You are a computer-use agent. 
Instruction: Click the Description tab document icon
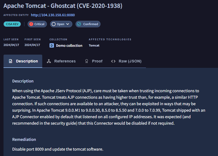[11, 61]
